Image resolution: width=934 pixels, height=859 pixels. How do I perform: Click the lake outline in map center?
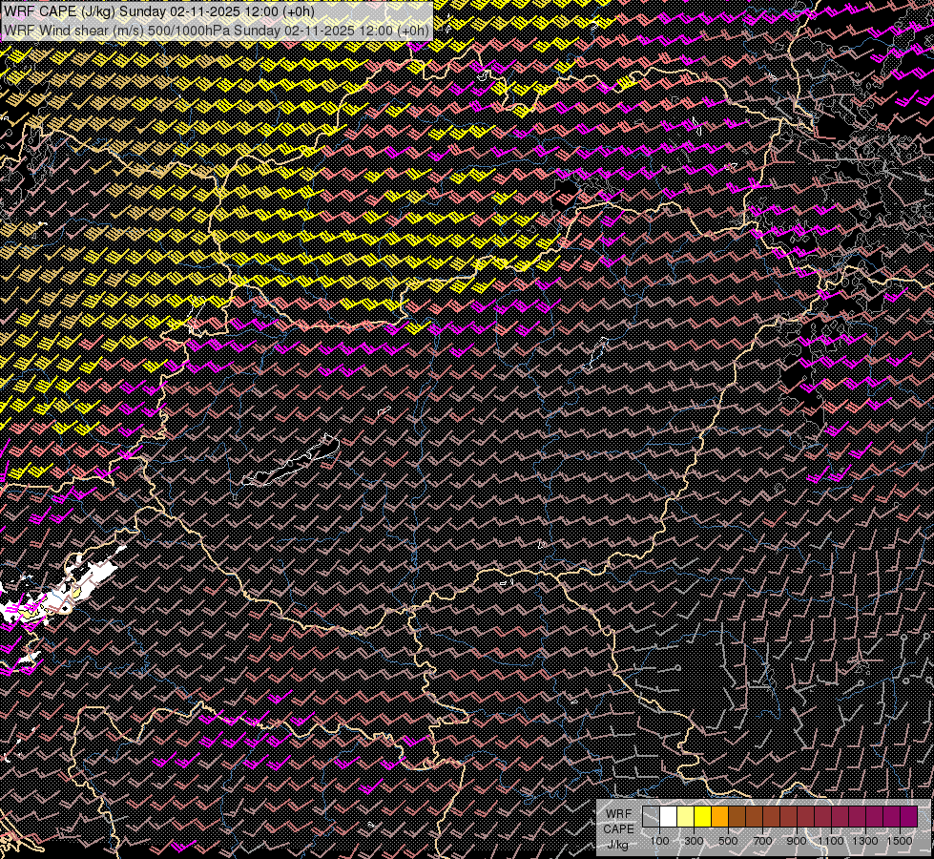coord(291,461)
